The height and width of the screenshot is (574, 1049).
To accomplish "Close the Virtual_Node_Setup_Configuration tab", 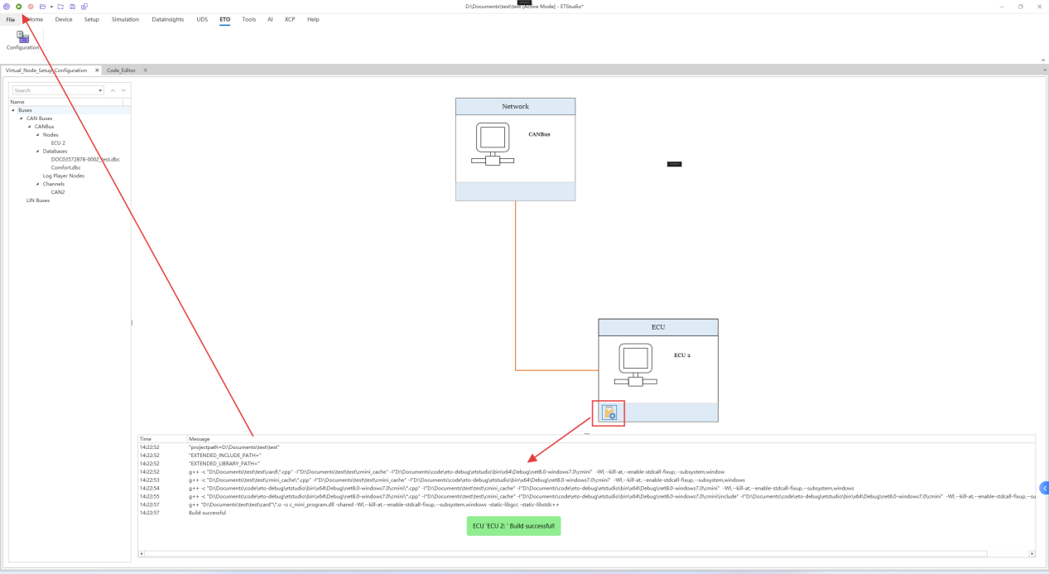I will click(97, 70).
